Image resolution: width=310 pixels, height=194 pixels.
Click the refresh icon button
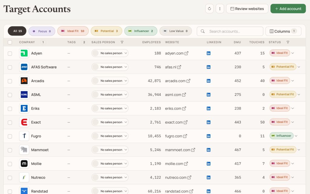[x=209, y=9]
